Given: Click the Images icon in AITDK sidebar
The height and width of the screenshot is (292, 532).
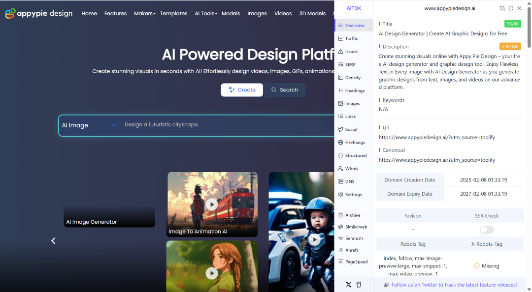Looking at the screenshot, I should [x=341, y=103].
